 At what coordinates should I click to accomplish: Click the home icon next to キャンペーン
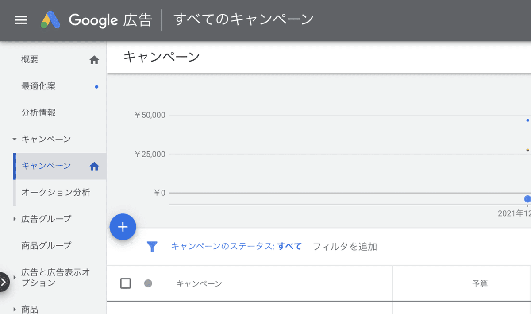pyautogui.click(x=94, y=166)
